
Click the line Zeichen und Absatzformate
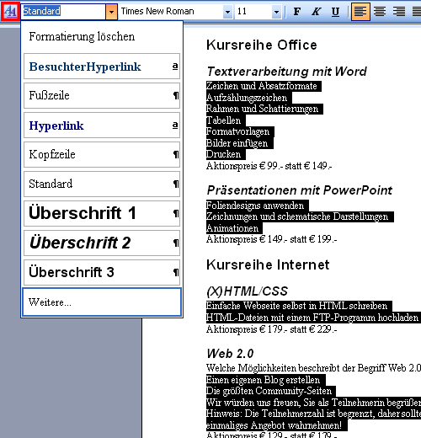pos(262,86)
